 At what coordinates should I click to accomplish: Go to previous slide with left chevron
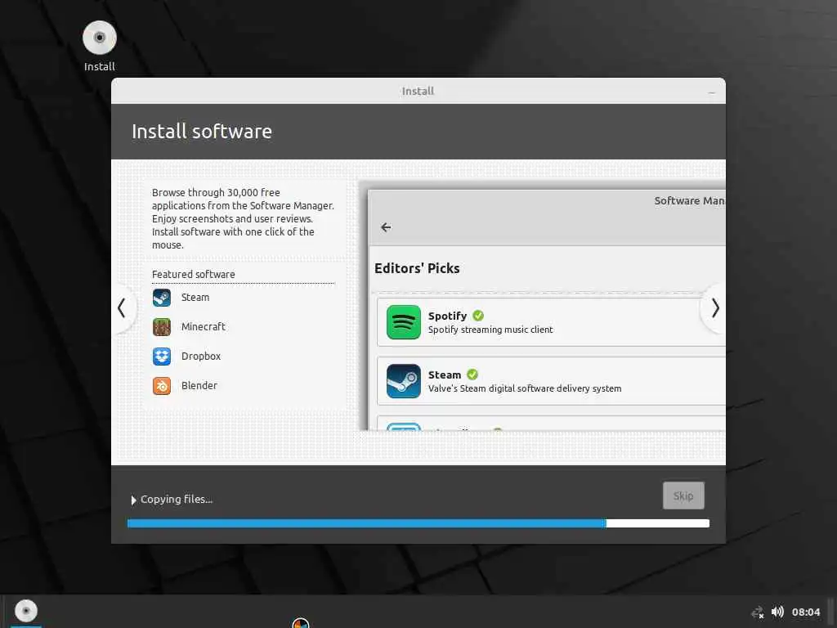pos(122,308)
